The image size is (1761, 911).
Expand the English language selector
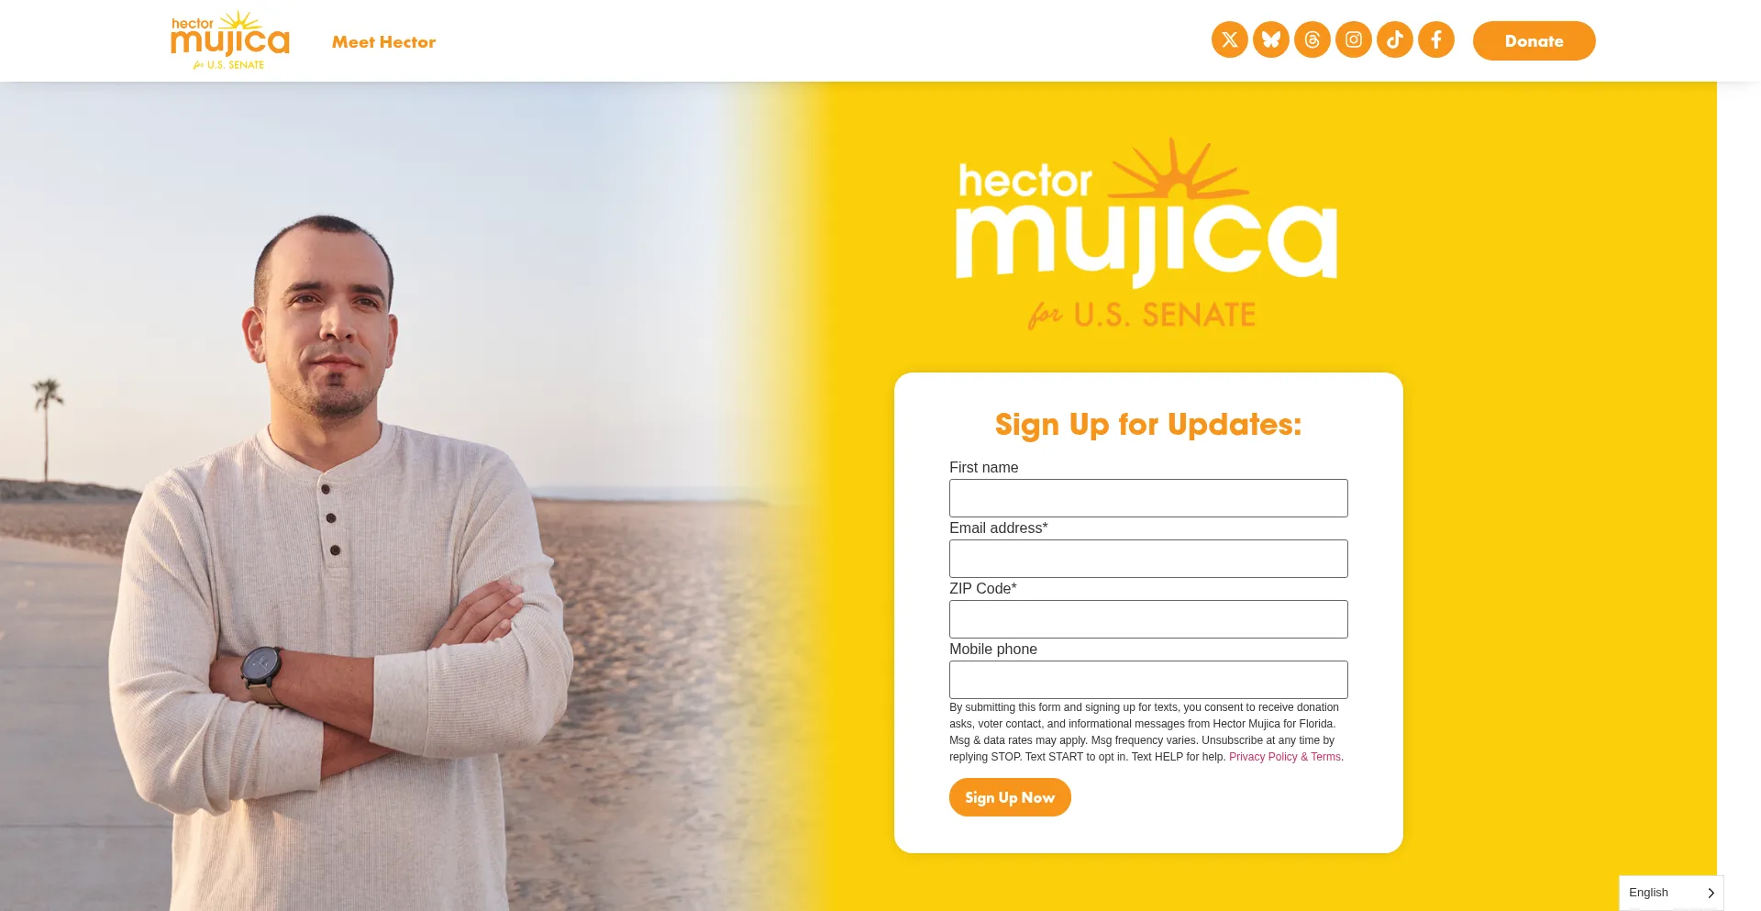(1671, 893)
